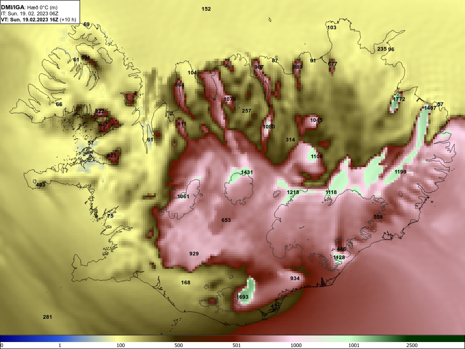The height and width of the screenshot is (349, 465).
Task: Click the 907 value label
Action: [x=259, y=67]
